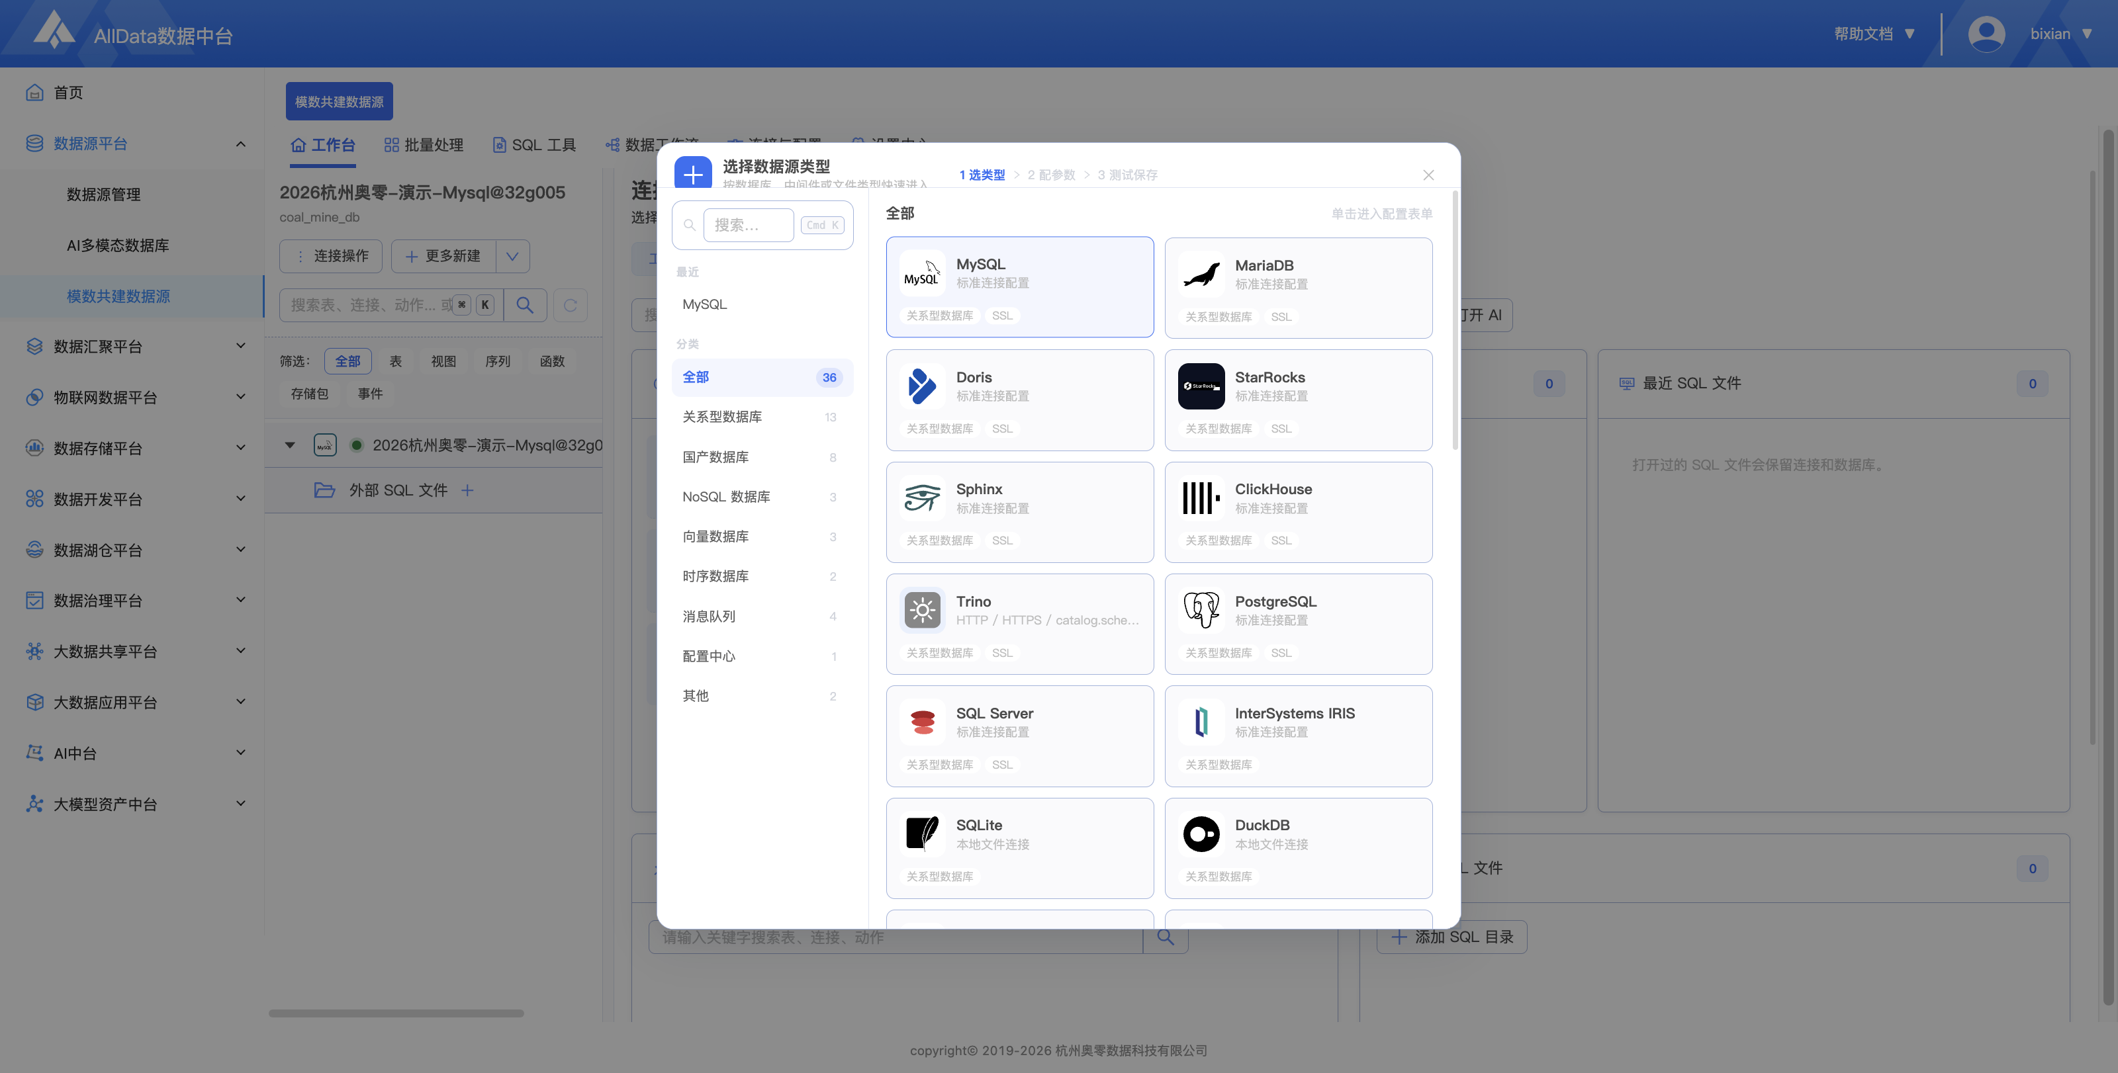This screenshot has width=2118, height=1073.
Task: Click the 数据汇聚平台 menu icon
Action: (34, 346)
